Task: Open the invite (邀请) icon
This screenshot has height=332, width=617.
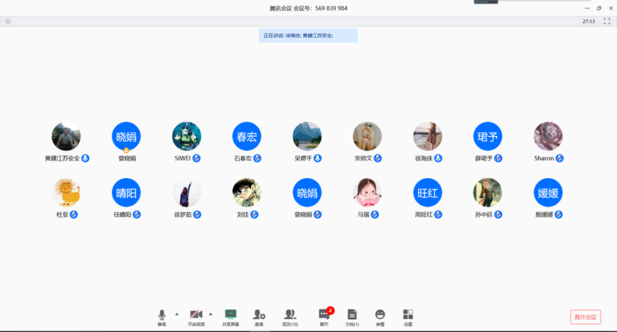Action: pyautogui.click(x=259, y=316)
